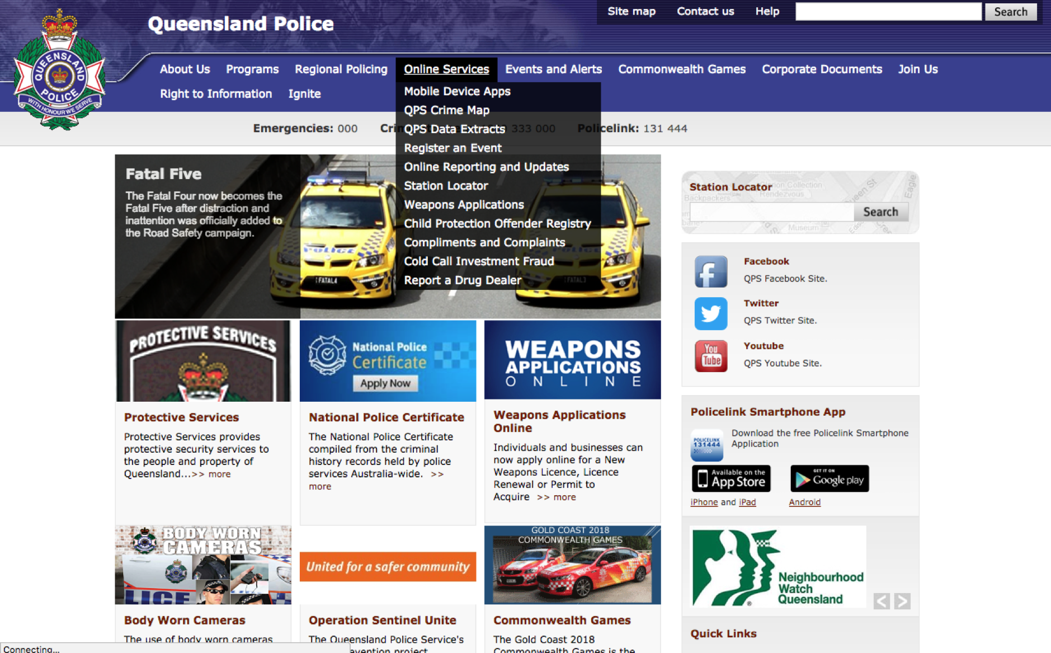Screen dimensions: 1051x653
Task: Click the Site map link
Action: [631, 11]
